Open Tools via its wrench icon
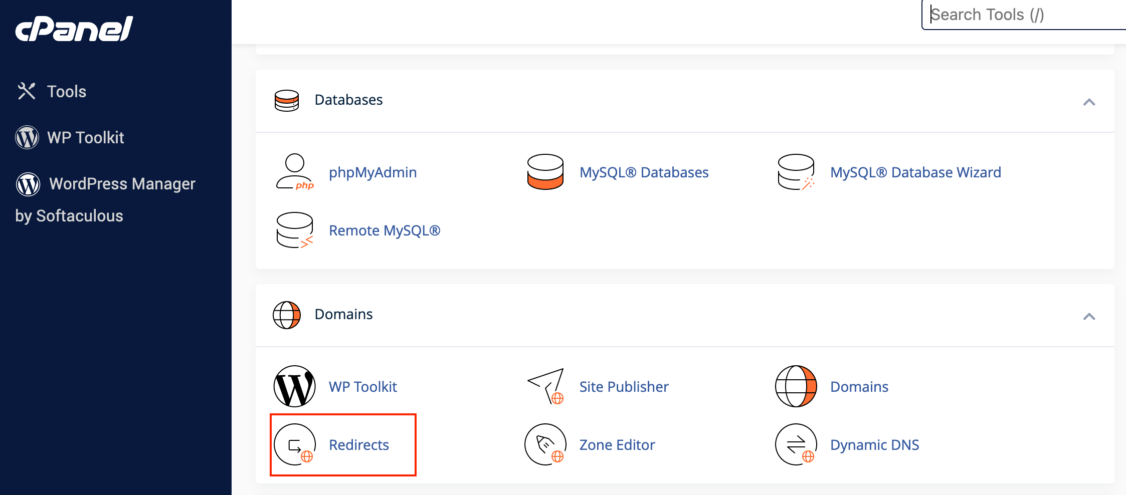Image resolution: width=1126 pixels, height=495 pixels. [x=27, y=91]
